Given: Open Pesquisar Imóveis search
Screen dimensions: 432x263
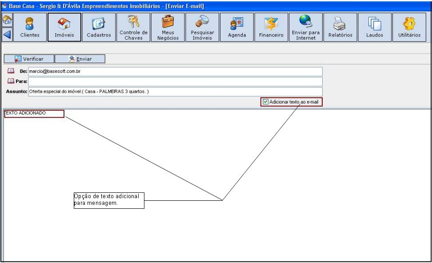Looking at the screenshot, I should [202, 27].
